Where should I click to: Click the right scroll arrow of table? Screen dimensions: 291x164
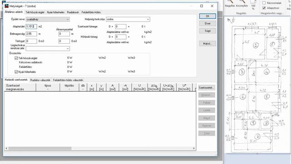[194, 149]
